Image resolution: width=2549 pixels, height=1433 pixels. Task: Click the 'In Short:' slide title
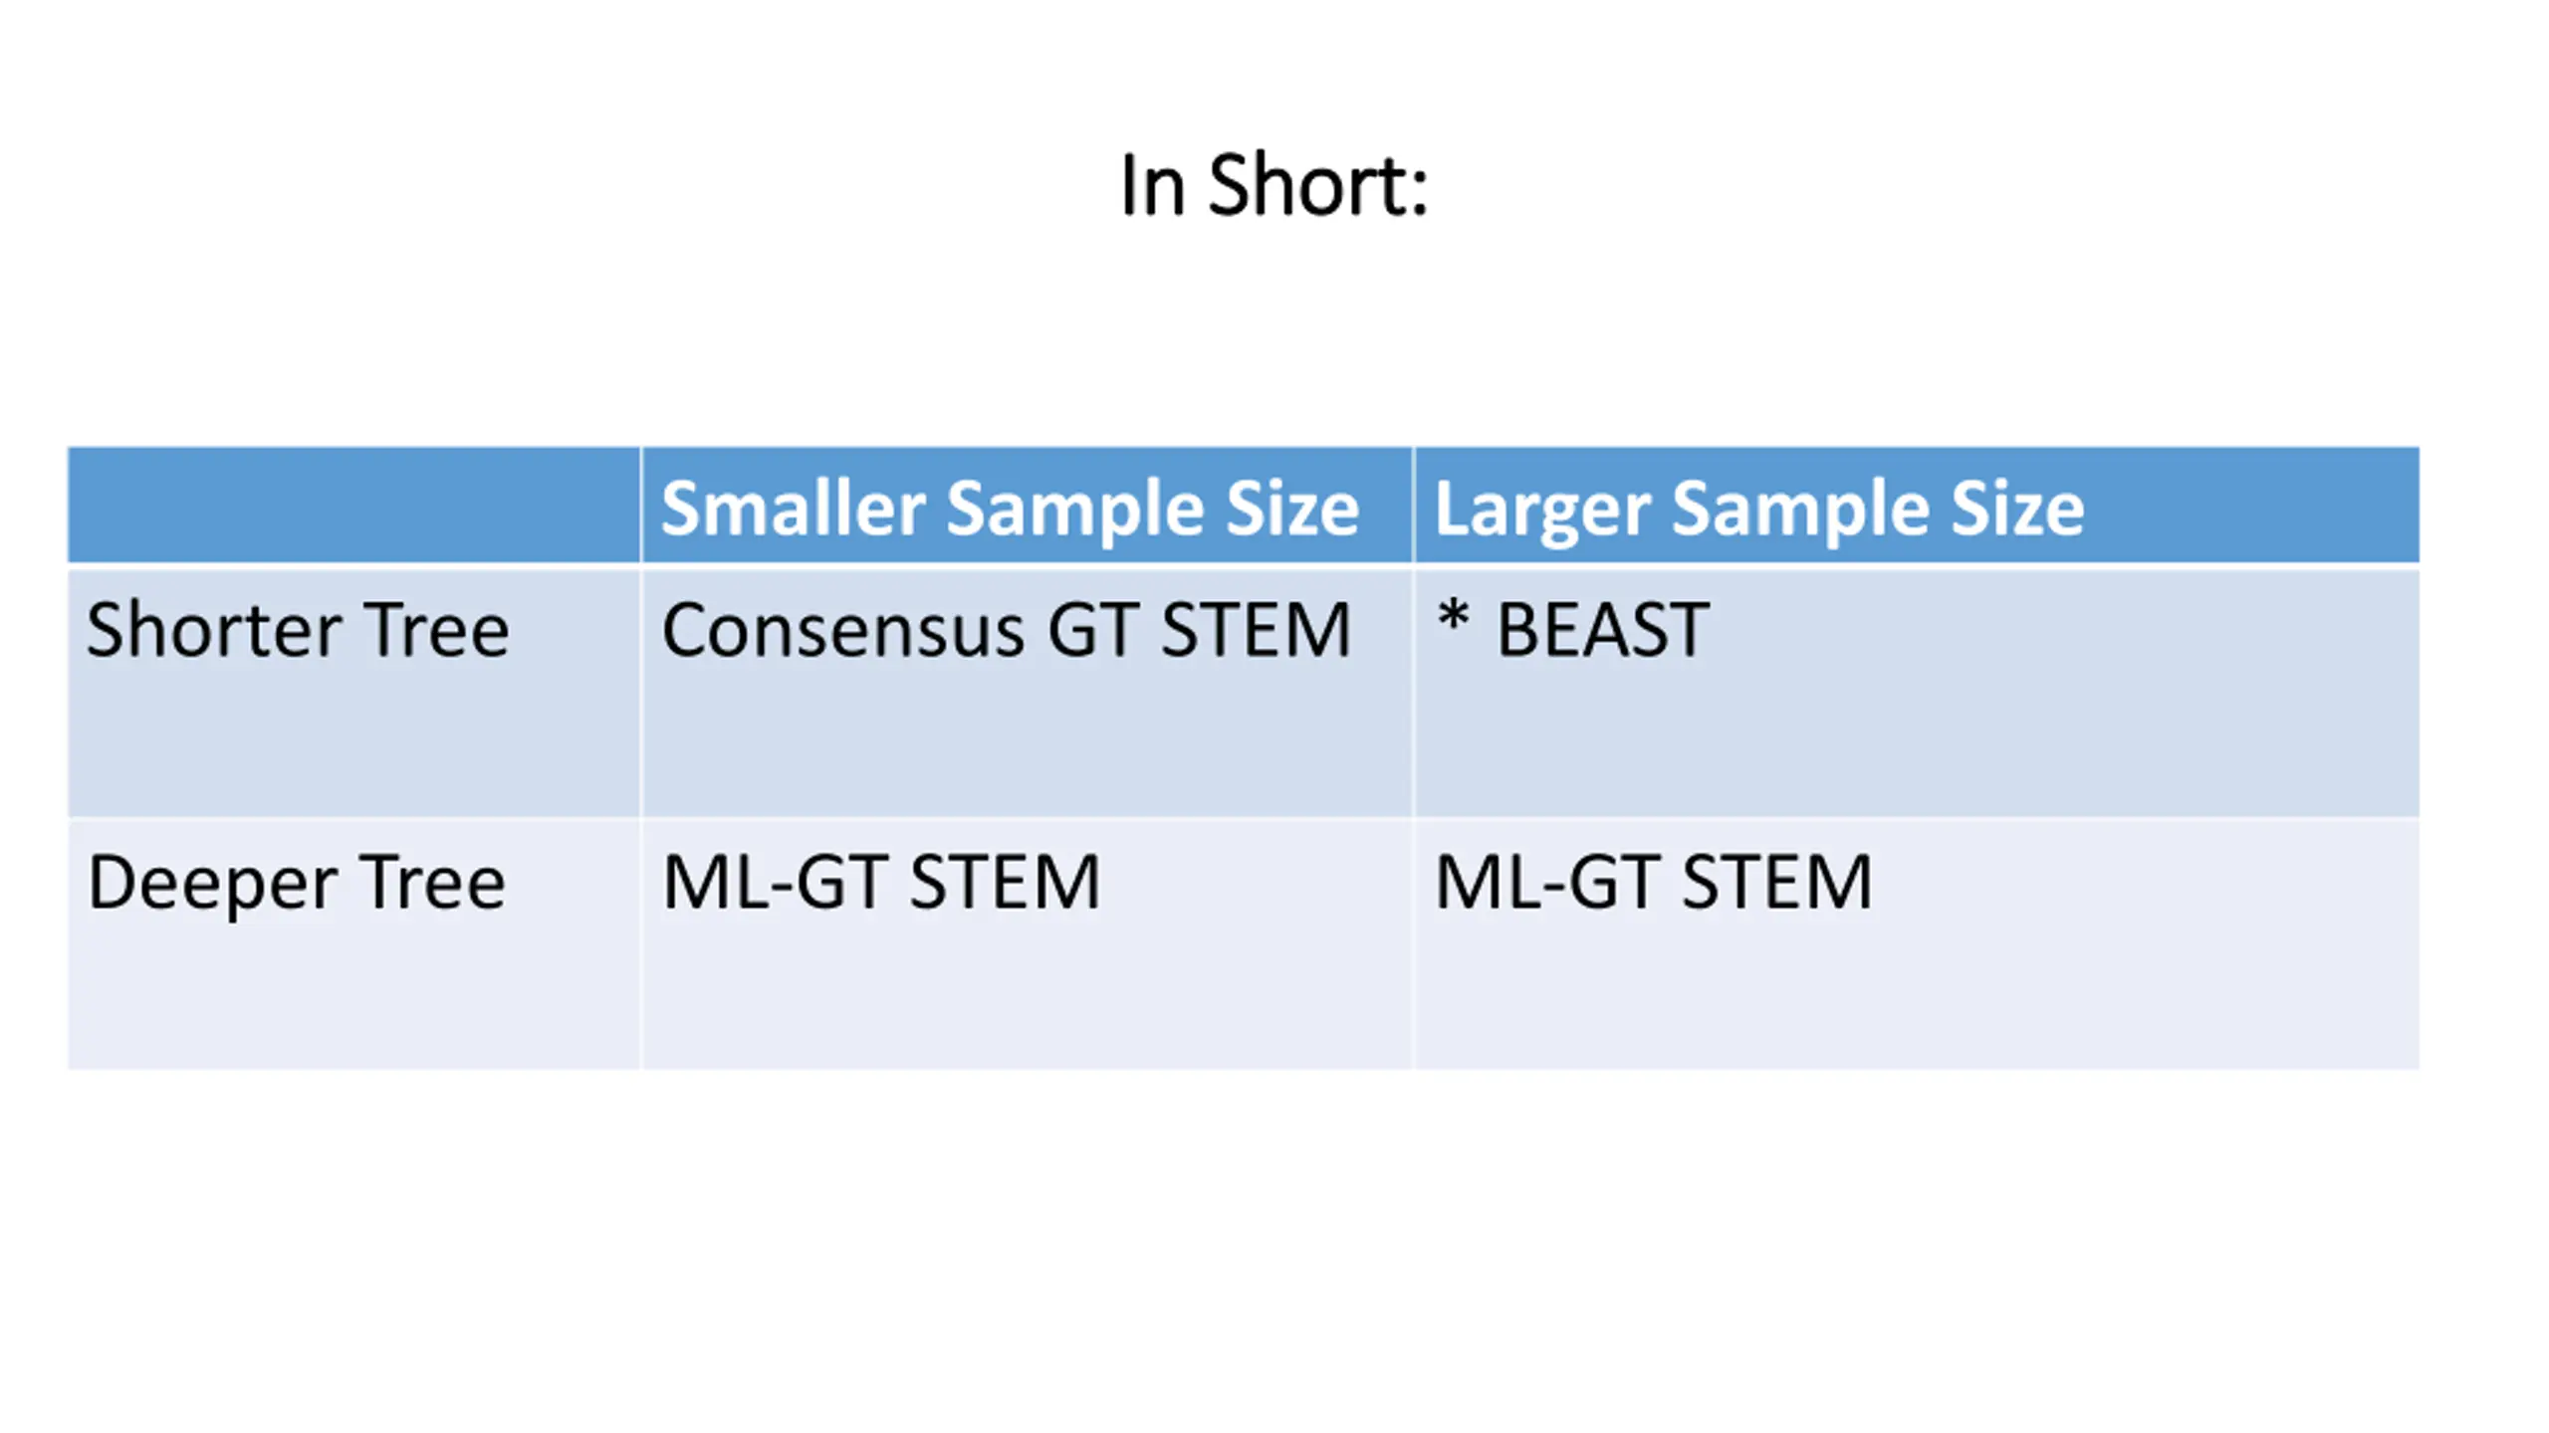[x=1274, y=185]
